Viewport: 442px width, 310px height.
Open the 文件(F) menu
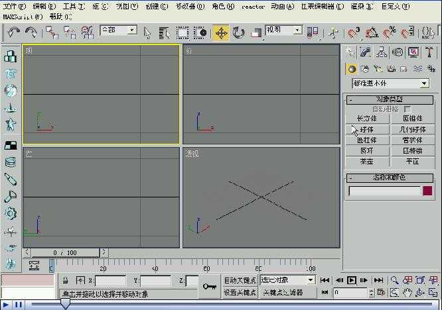tap(14, 6)
